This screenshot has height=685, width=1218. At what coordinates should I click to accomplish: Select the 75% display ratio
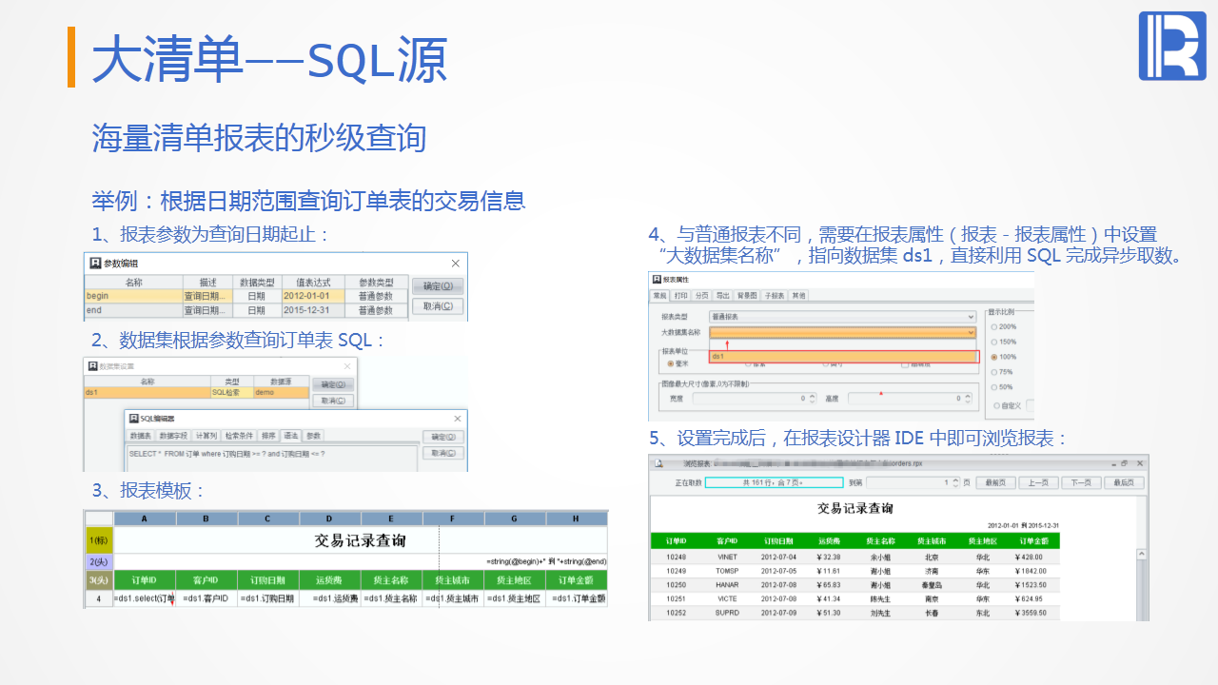(1002, 372)
